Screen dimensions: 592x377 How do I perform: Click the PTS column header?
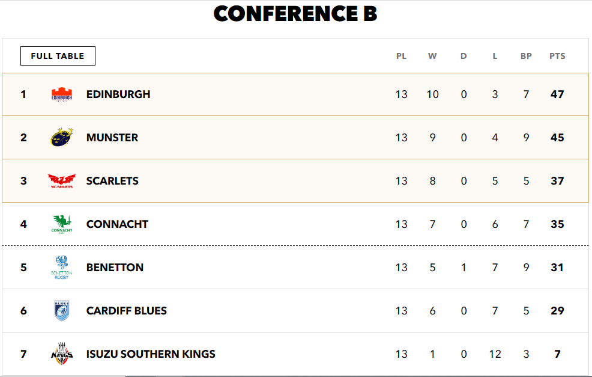[557, 56]
